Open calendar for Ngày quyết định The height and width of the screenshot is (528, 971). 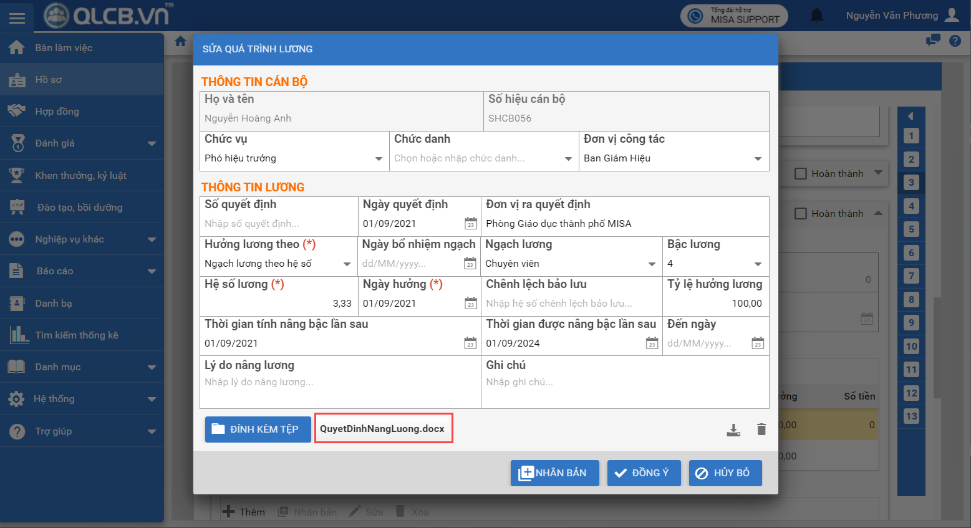[x=470, y=224]
